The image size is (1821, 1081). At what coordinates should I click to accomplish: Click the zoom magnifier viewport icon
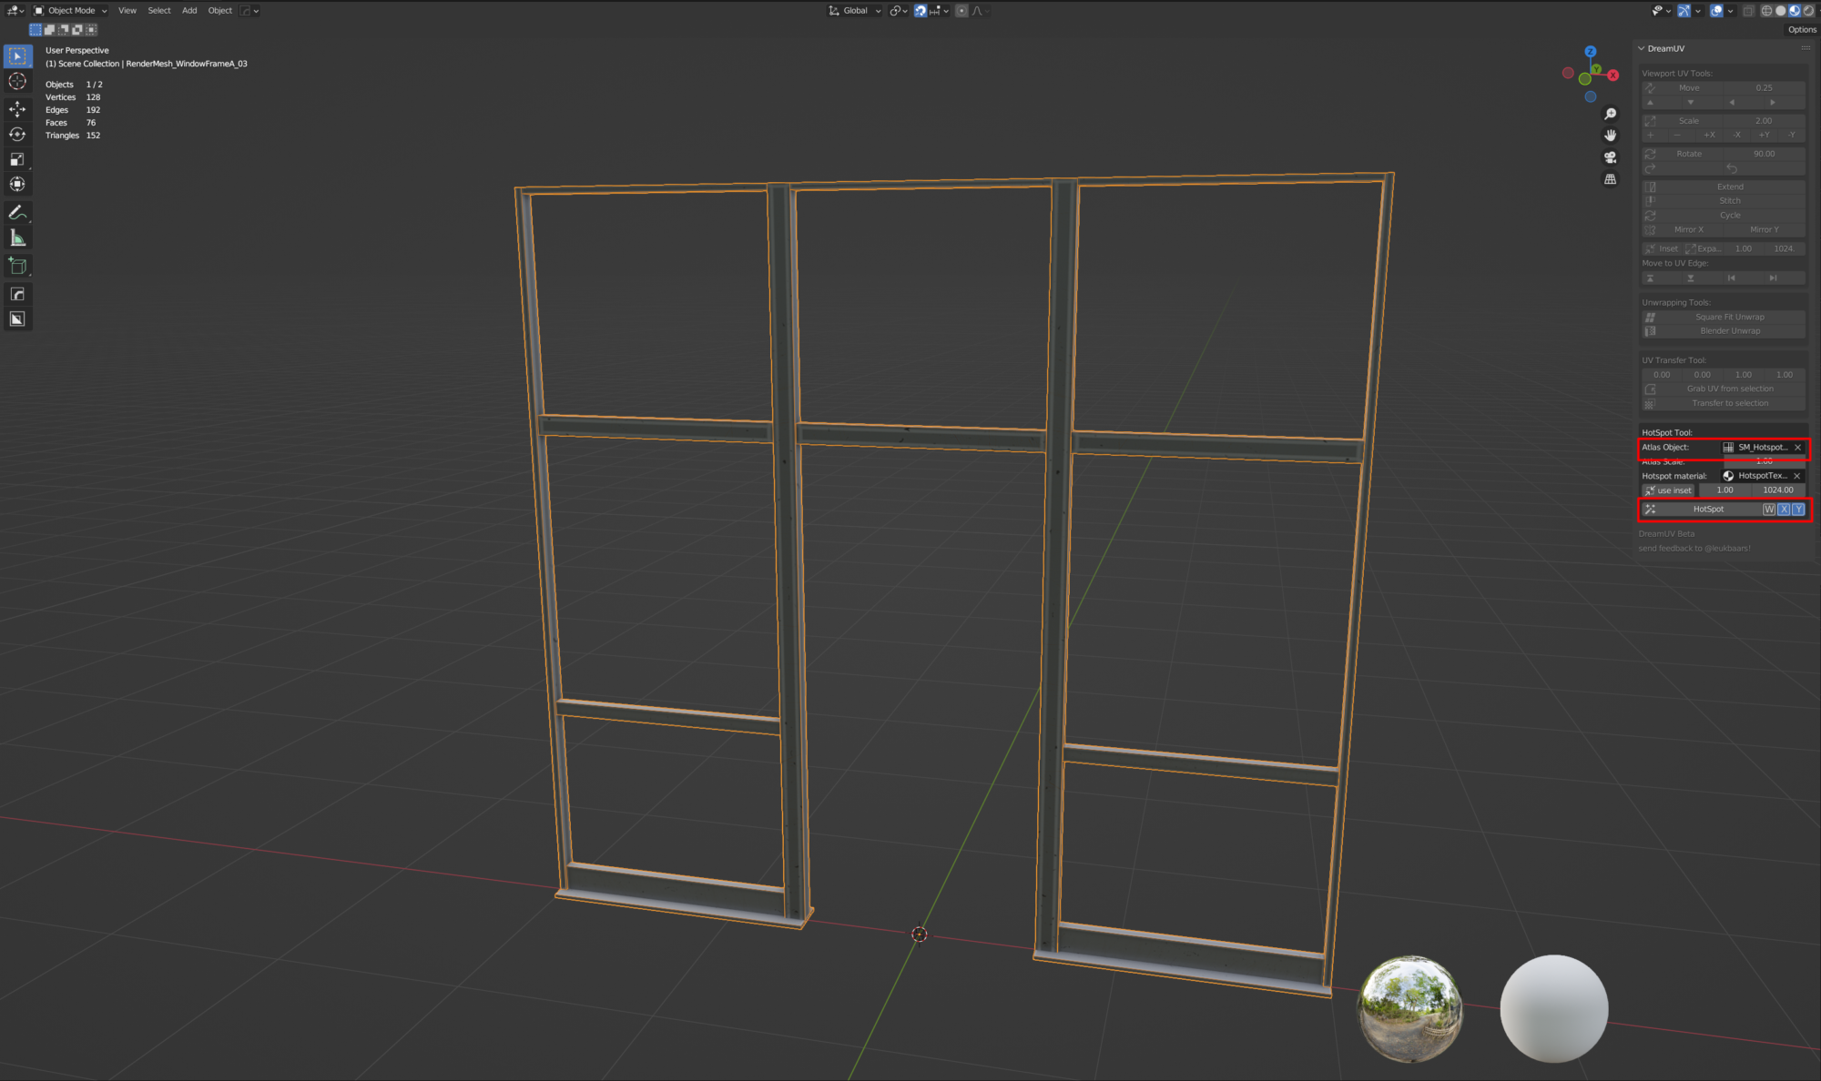(x=1610, y=114)
